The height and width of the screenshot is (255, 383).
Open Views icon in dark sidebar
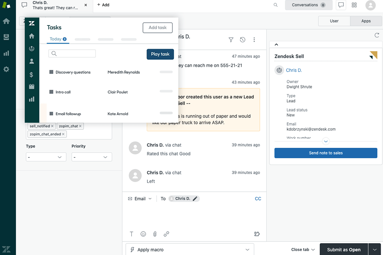coord(6,37)
